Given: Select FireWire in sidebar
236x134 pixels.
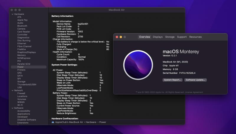Looking at the screenshot, I should 21,49.
